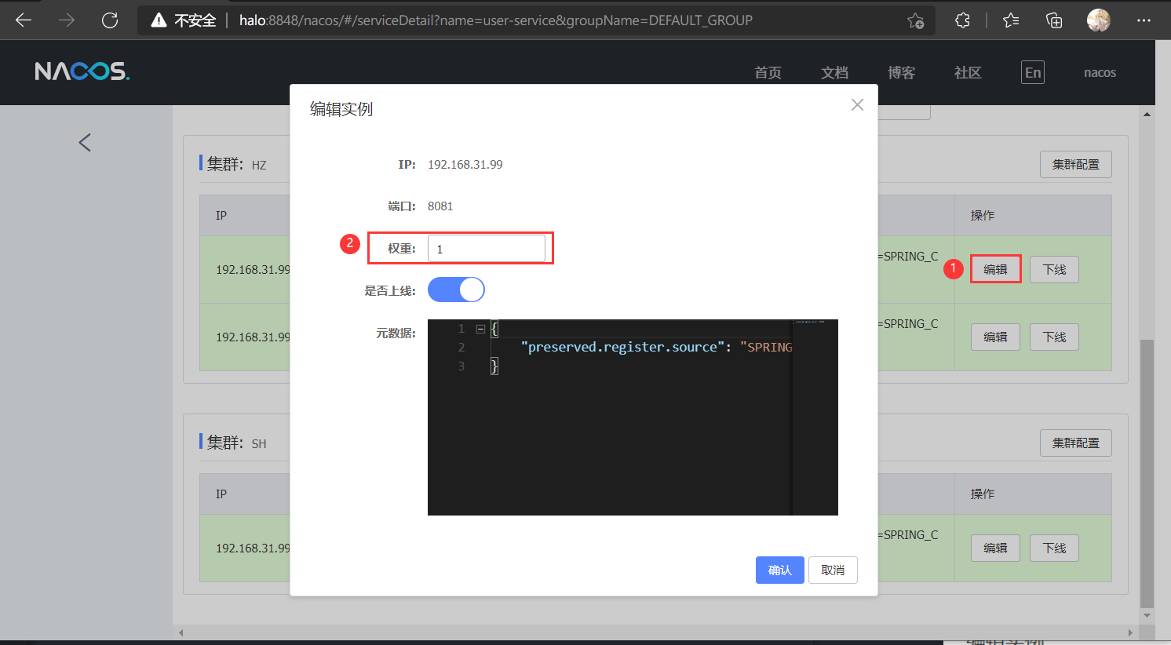The width and height of the screenshot is (1171, 645).
Task: Click the preserved.register.source text in editor
Action: [x=622, y=347]
